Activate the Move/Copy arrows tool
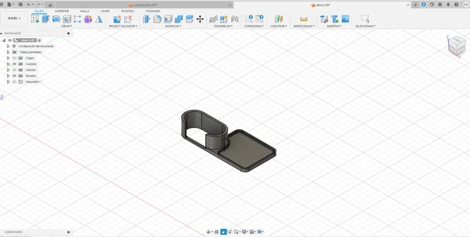Screen dimensions: 470x237 click(200, 19)
